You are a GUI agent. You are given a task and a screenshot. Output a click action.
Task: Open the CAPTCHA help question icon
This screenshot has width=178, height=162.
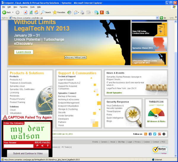(x=47, y=146)
